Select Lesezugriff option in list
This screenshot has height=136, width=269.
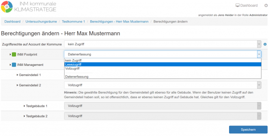[x=163, y=64]
